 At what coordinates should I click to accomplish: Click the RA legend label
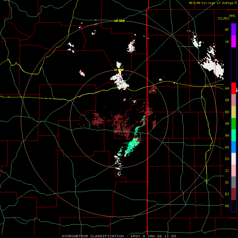(x=227, y=136)
